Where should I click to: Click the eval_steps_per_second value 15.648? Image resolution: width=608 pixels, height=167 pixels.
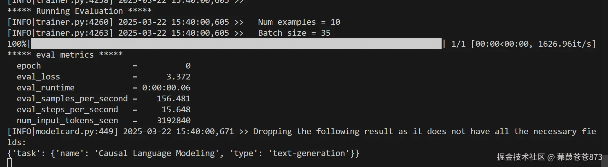(176, 110)
